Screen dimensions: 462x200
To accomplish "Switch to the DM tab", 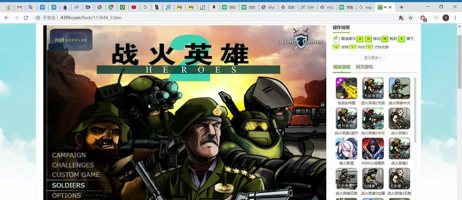I will tap(307, 7).
